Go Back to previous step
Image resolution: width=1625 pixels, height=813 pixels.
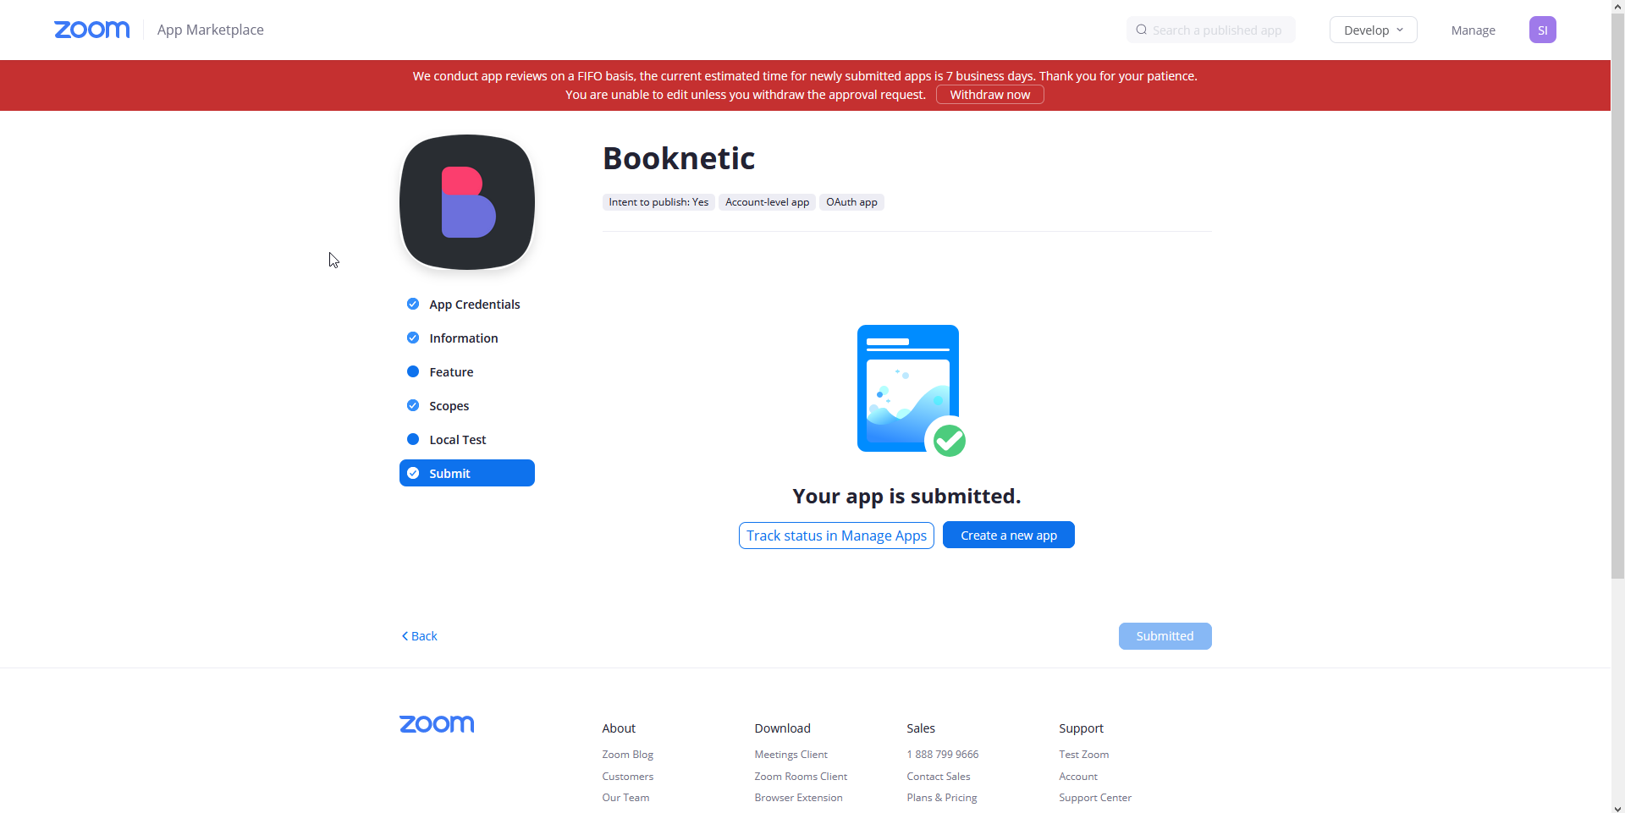[419, 636]
